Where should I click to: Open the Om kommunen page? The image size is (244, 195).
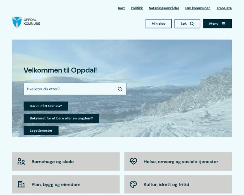(198, 8)
